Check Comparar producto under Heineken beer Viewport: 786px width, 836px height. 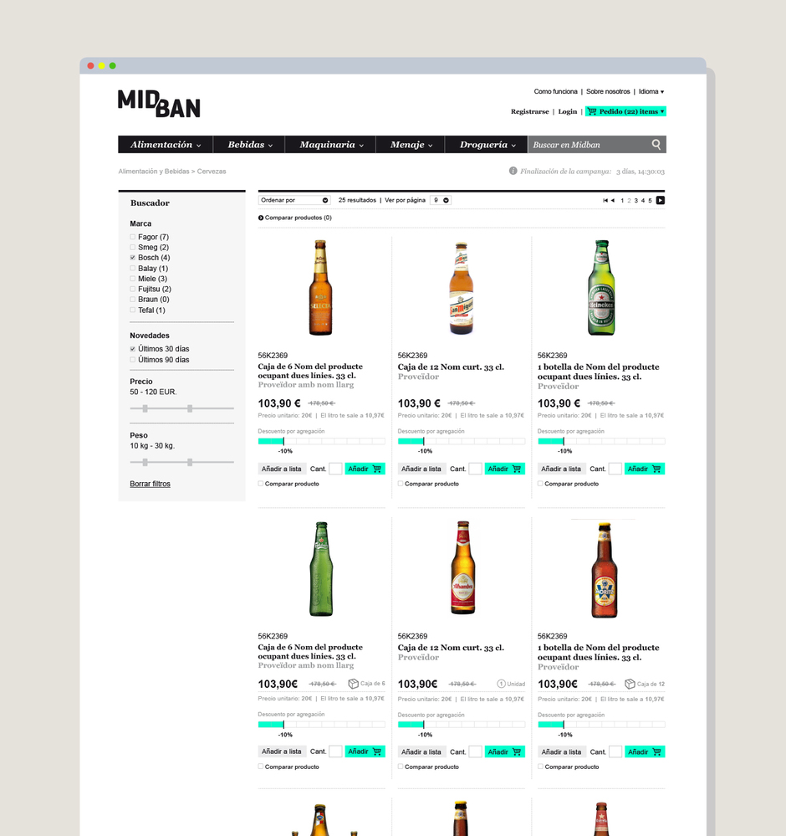tap(540, 484)
